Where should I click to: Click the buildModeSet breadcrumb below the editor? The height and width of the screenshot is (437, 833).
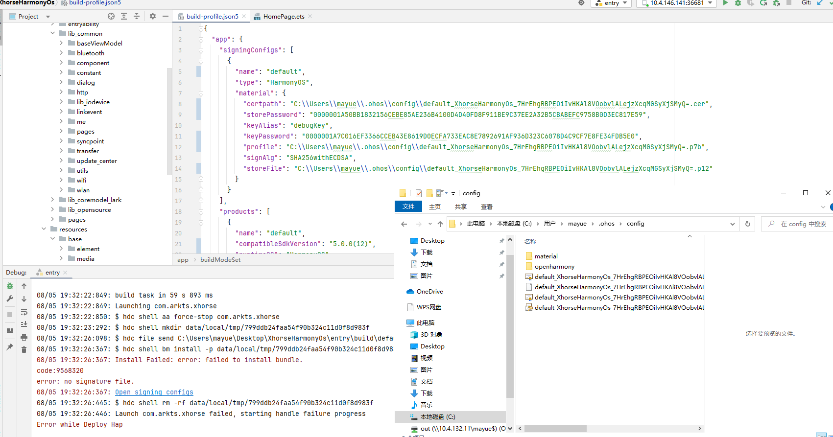[x=220, y=260]
